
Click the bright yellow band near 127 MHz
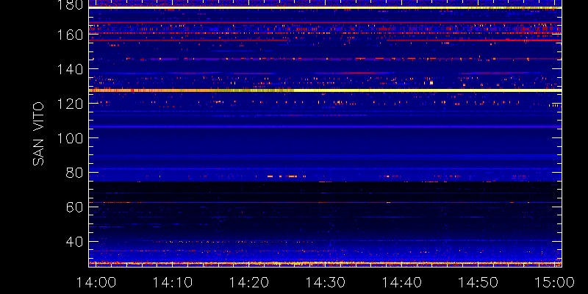pos(325,90)
